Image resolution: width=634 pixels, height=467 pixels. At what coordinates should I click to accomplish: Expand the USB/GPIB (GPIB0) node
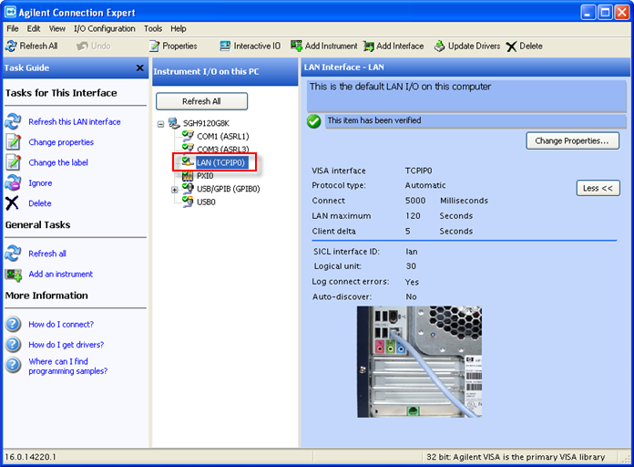coord(174,189)
